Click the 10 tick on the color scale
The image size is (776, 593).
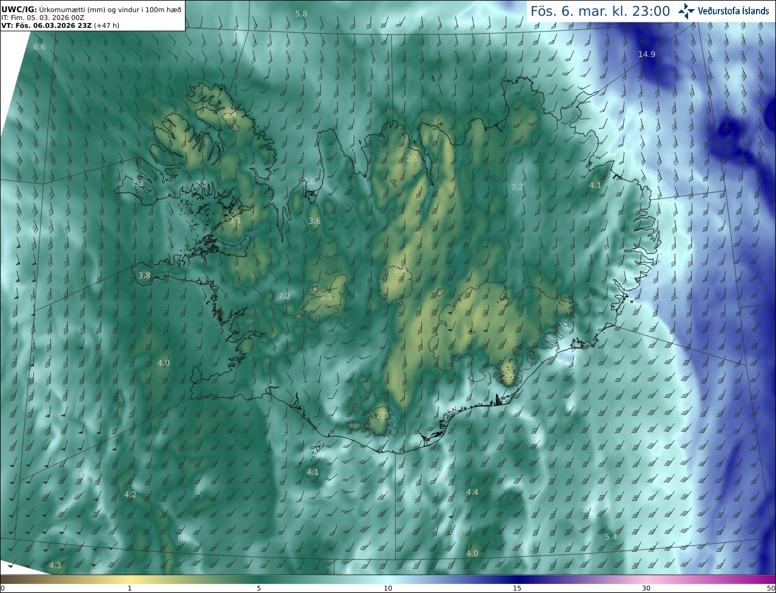click(x=388, y=588)
